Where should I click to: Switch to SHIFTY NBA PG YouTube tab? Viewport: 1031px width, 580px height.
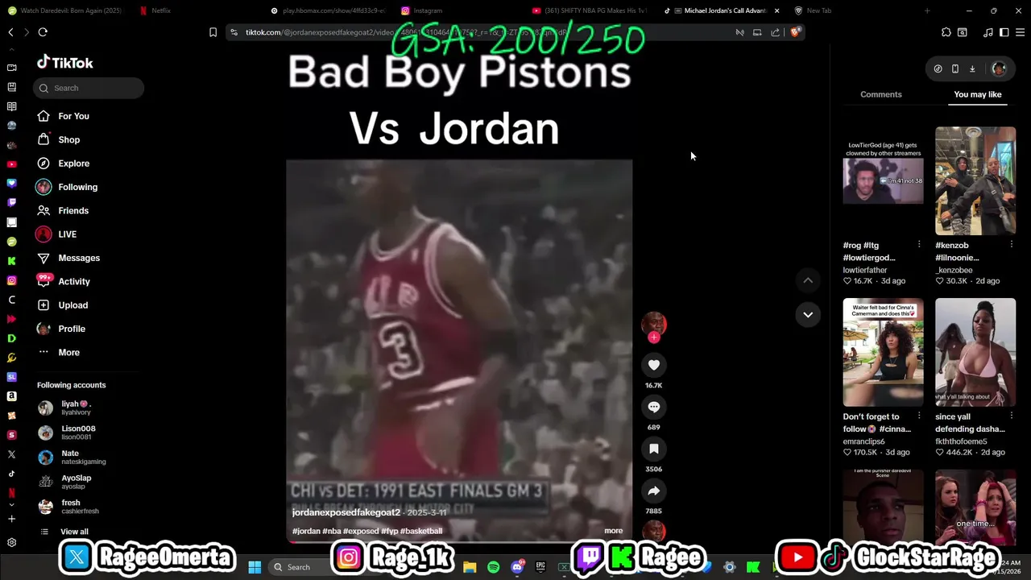589,10
